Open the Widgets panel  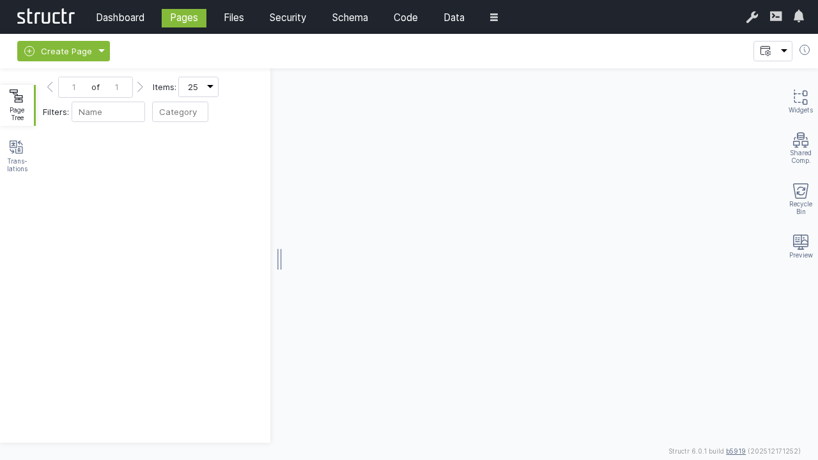[x=800, y=101]
